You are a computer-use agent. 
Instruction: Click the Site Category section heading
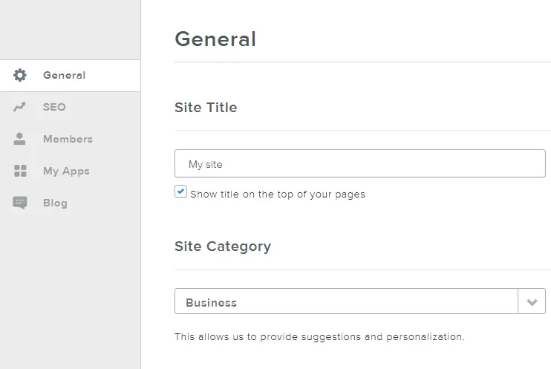click(x=223, y=246)
